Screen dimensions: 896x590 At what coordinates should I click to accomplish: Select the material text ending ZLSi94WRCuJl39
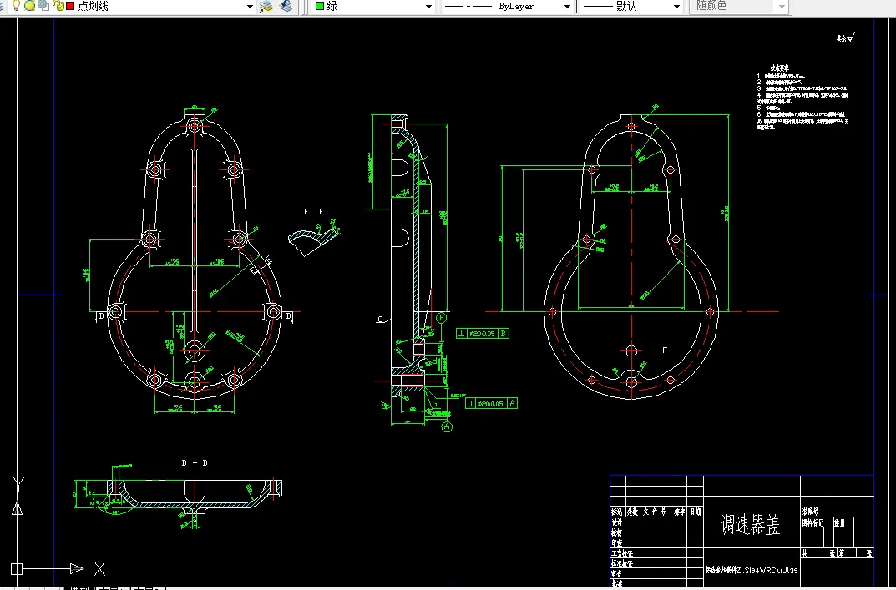tap(752, 571)
